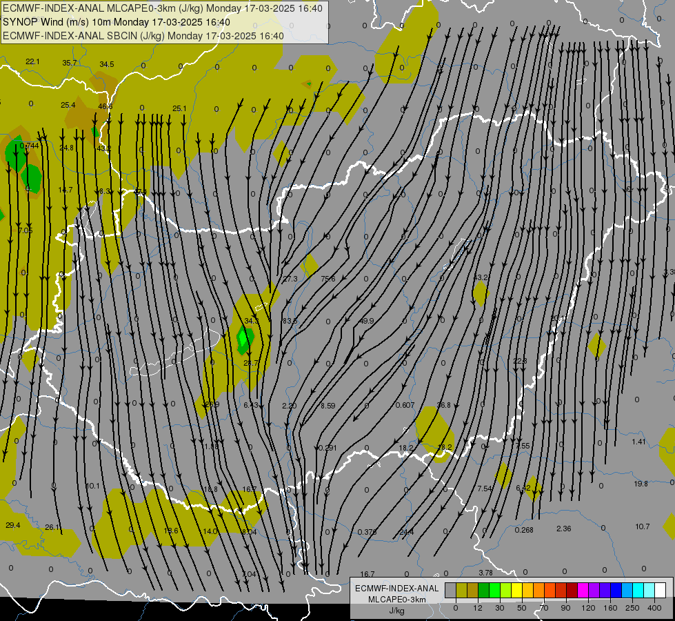Select the legend tick label '50'
Image resolution: width=675 pixels, height=621 pixels.
[x=521, y=608]
